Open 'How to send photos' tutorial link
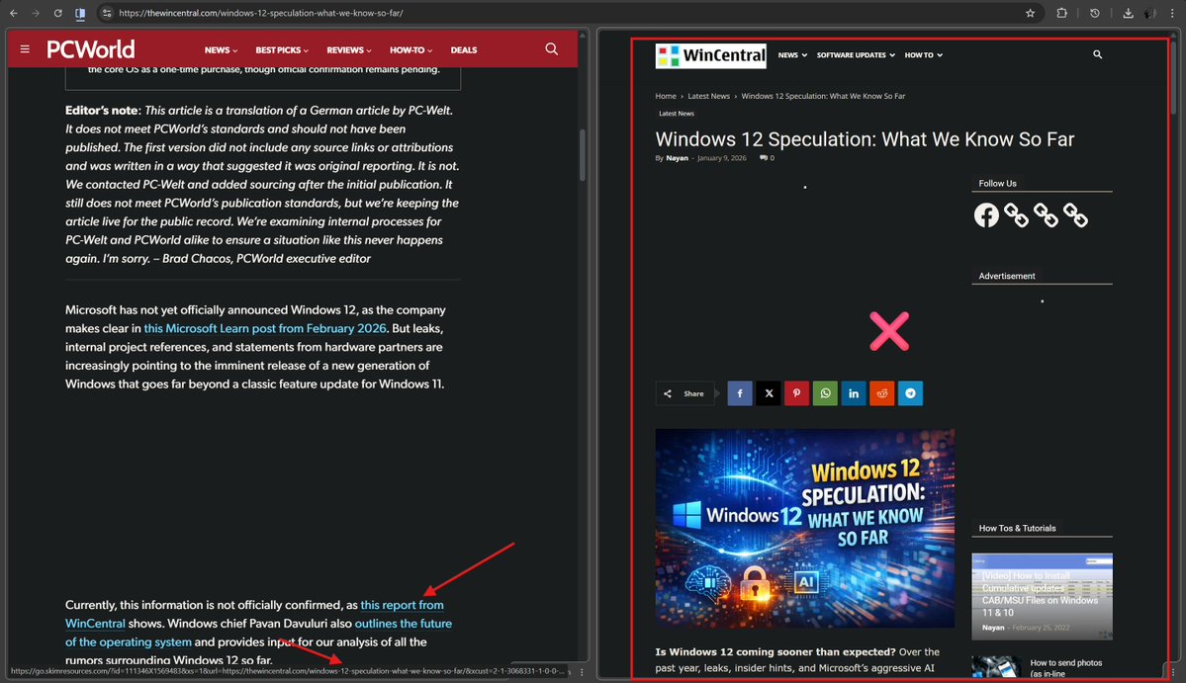 tap(1065, 668)
